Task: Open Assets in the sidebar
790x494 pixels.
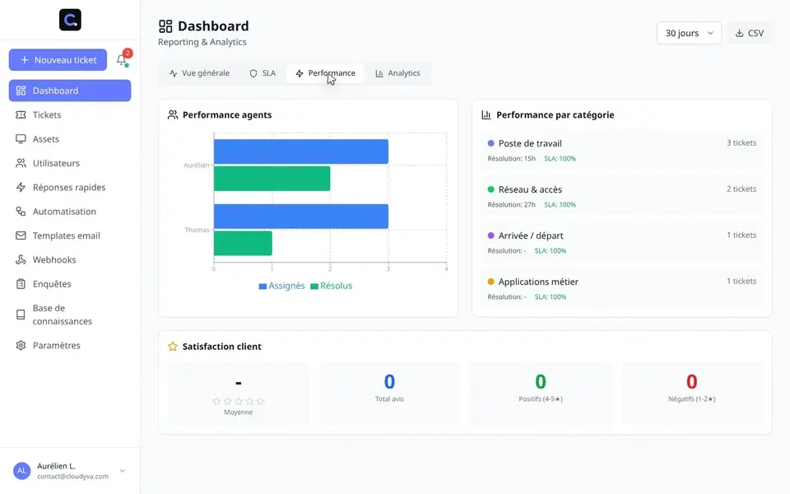Action: point(70,139)
